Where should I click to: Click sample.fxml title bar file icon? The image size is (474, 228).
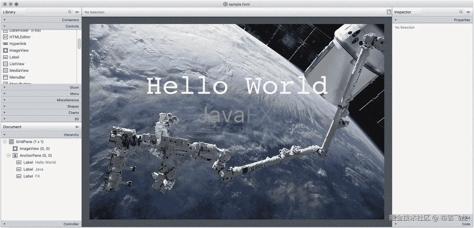coord(225,4)
